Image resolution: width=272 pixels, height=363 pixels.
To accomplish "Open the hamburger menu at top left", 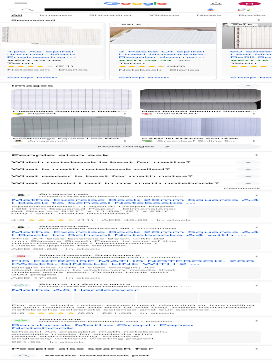I will (21, 4).
